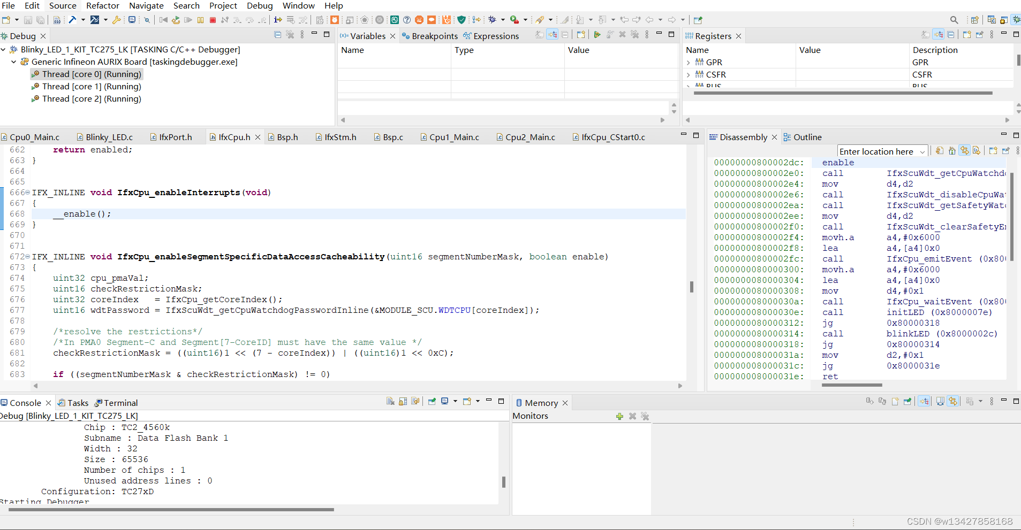
Task: Click the orange alarm clock toolbar icon
Action: [x=335, y=20]
